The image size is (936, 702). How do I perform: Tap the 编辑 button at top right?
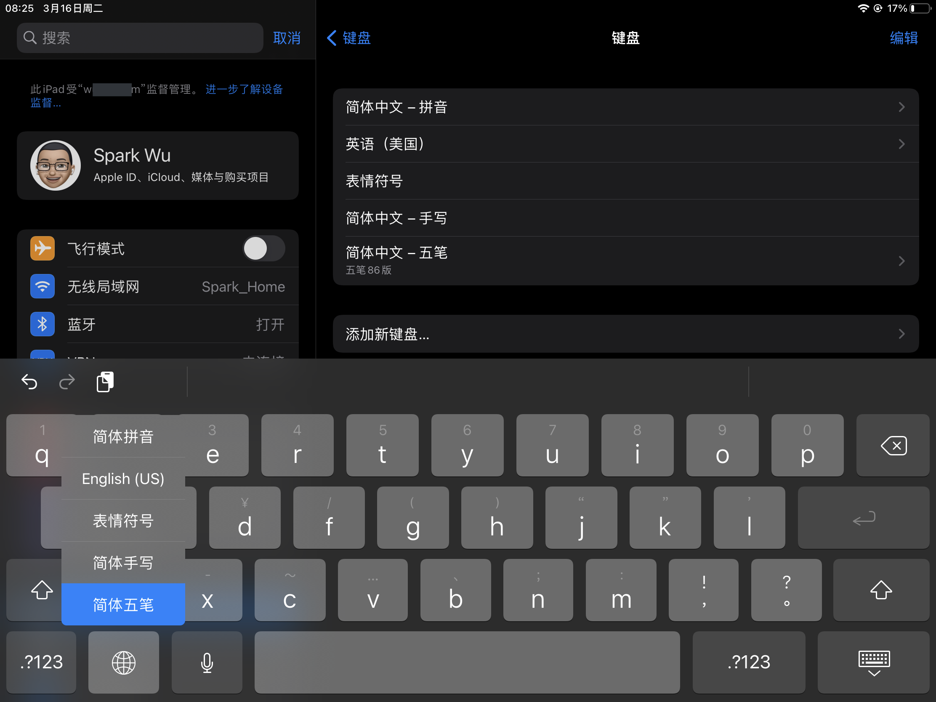pos(904,38)
